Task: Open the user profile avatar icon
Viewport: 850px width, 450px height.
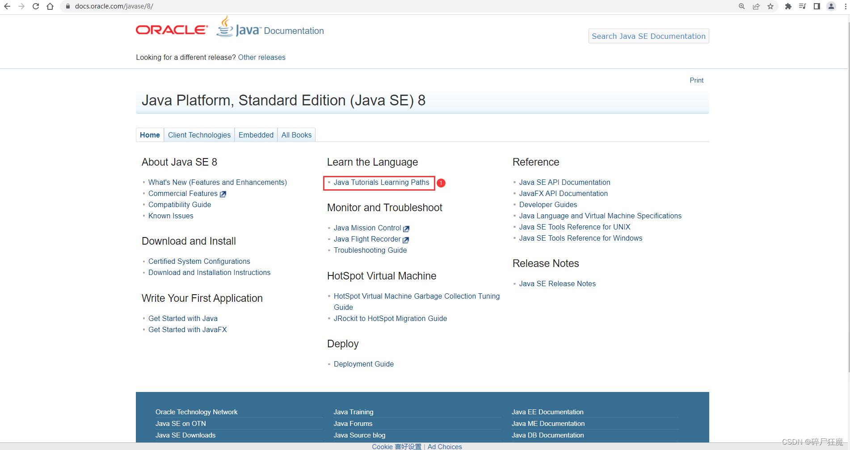Action: click(x=831, y=6)
